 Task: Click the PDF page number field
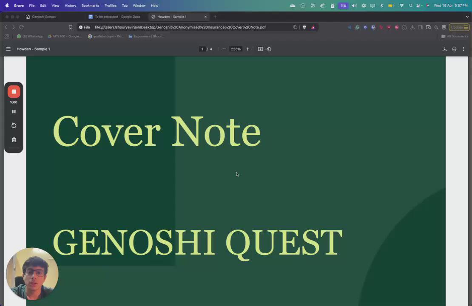pos(202,49)
